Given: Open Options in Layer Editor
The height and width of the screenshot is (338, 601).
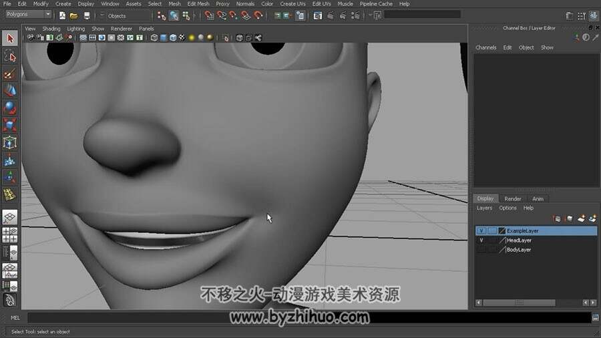Looking at the screenshot, I should 508,208.
